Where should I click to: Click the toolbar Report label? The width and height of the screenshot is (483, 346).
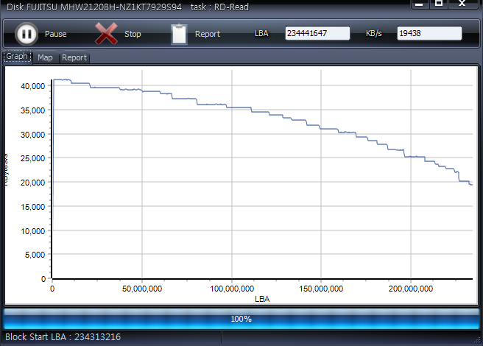tap(208, 34)
